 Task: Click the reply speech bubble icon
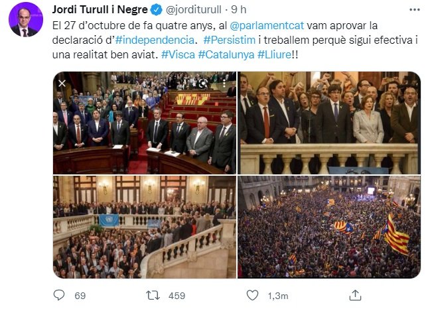[59, 295]
